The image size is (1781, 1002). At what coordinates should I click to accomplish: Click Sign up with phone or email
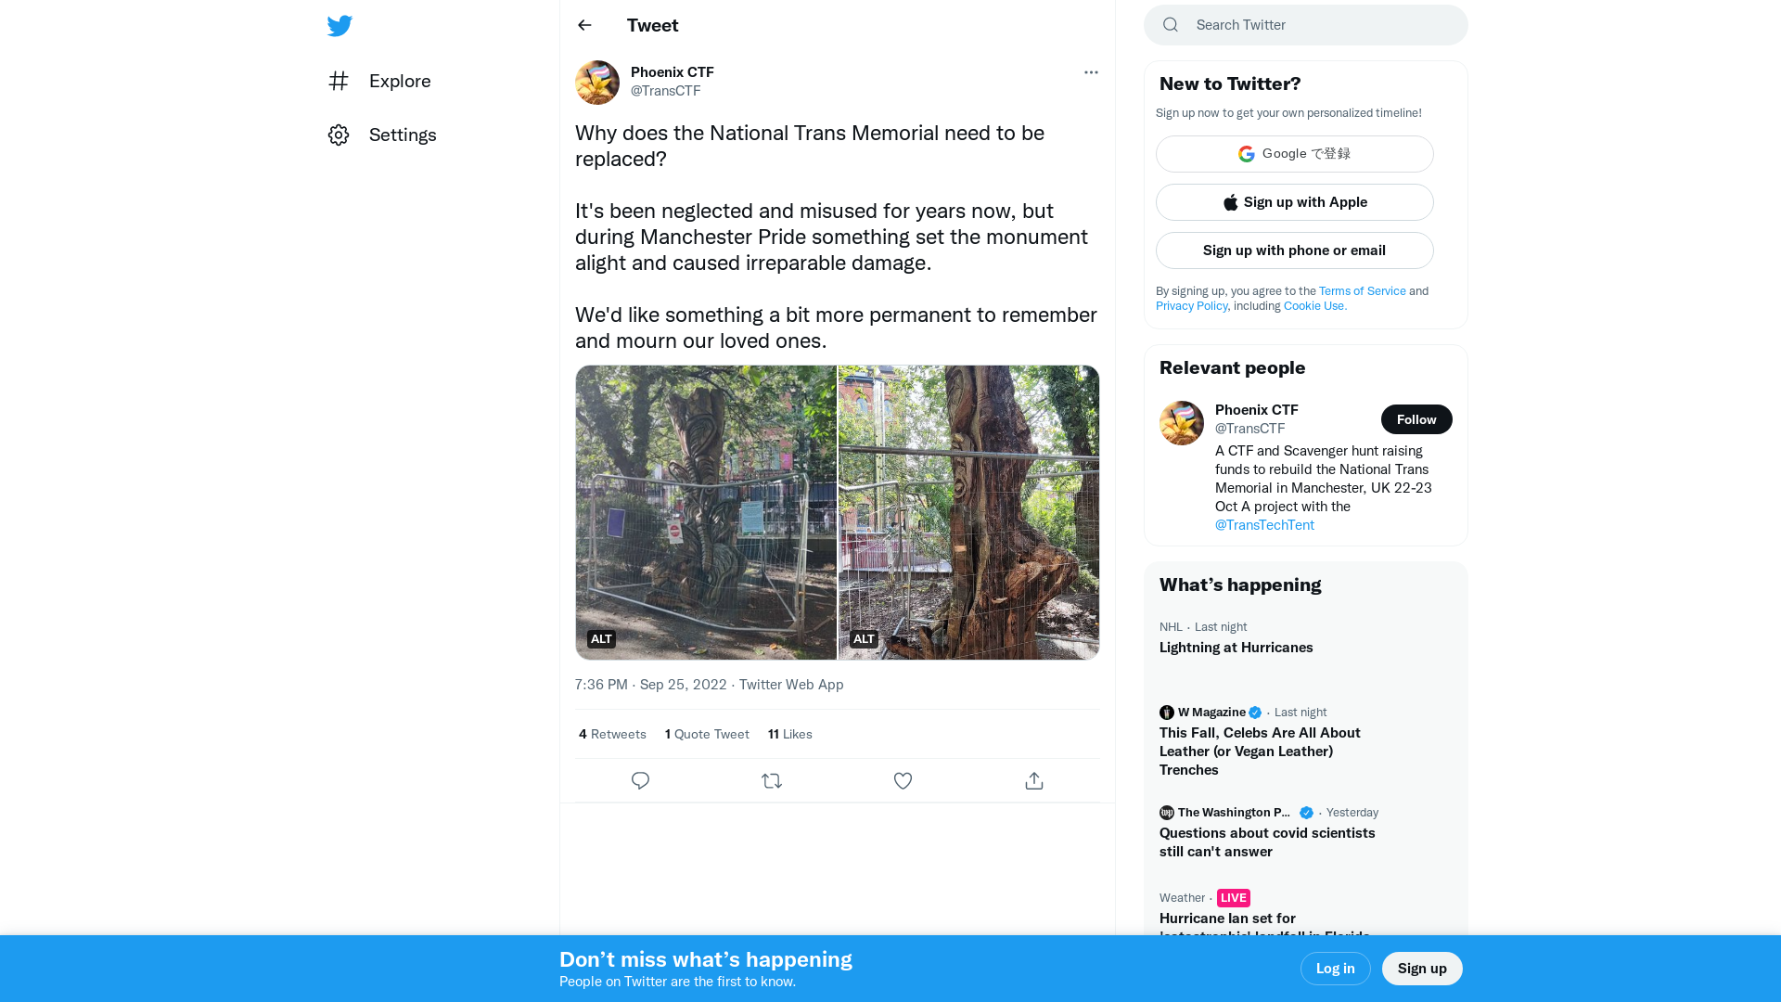(1294, 250)
